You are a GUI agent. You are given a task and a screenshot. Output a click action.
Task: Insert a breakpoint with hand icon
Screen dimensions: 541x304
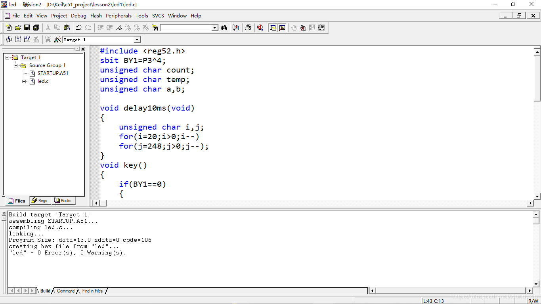(294, 28)
